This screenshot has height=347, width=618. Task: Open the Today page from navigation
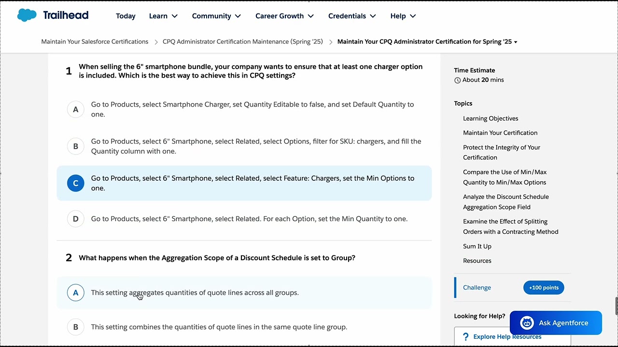coord(126,16)
